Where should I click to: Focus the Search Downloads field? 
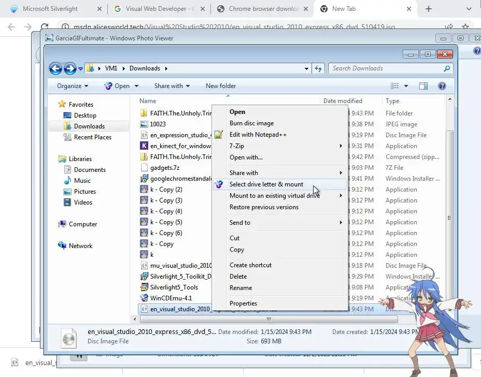(x=390, y=68)
